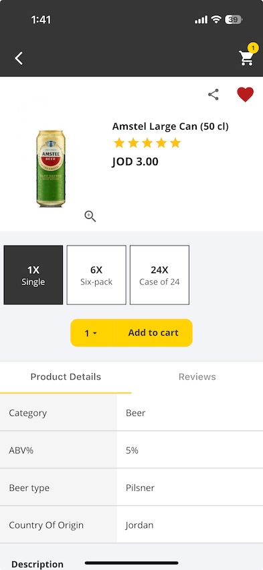This screenshot has height=570, width=263.
Task: Open the quantity dropdown showing 1
Action: (92, 333)
